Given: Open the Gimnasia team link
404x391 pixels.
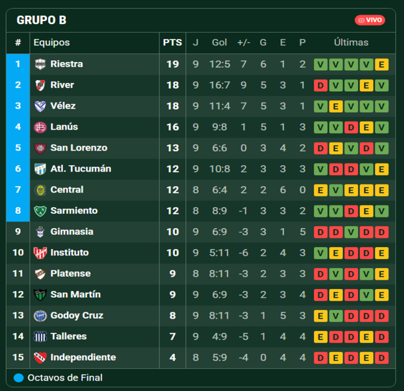Looking at the screenshot, I should [x=72, y=231].
